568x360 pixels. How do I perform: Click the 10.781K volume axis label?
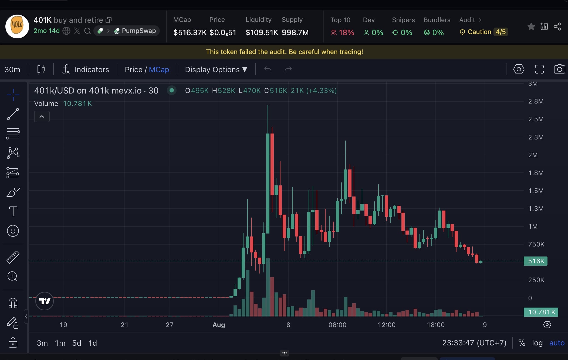tap(541, 312)
